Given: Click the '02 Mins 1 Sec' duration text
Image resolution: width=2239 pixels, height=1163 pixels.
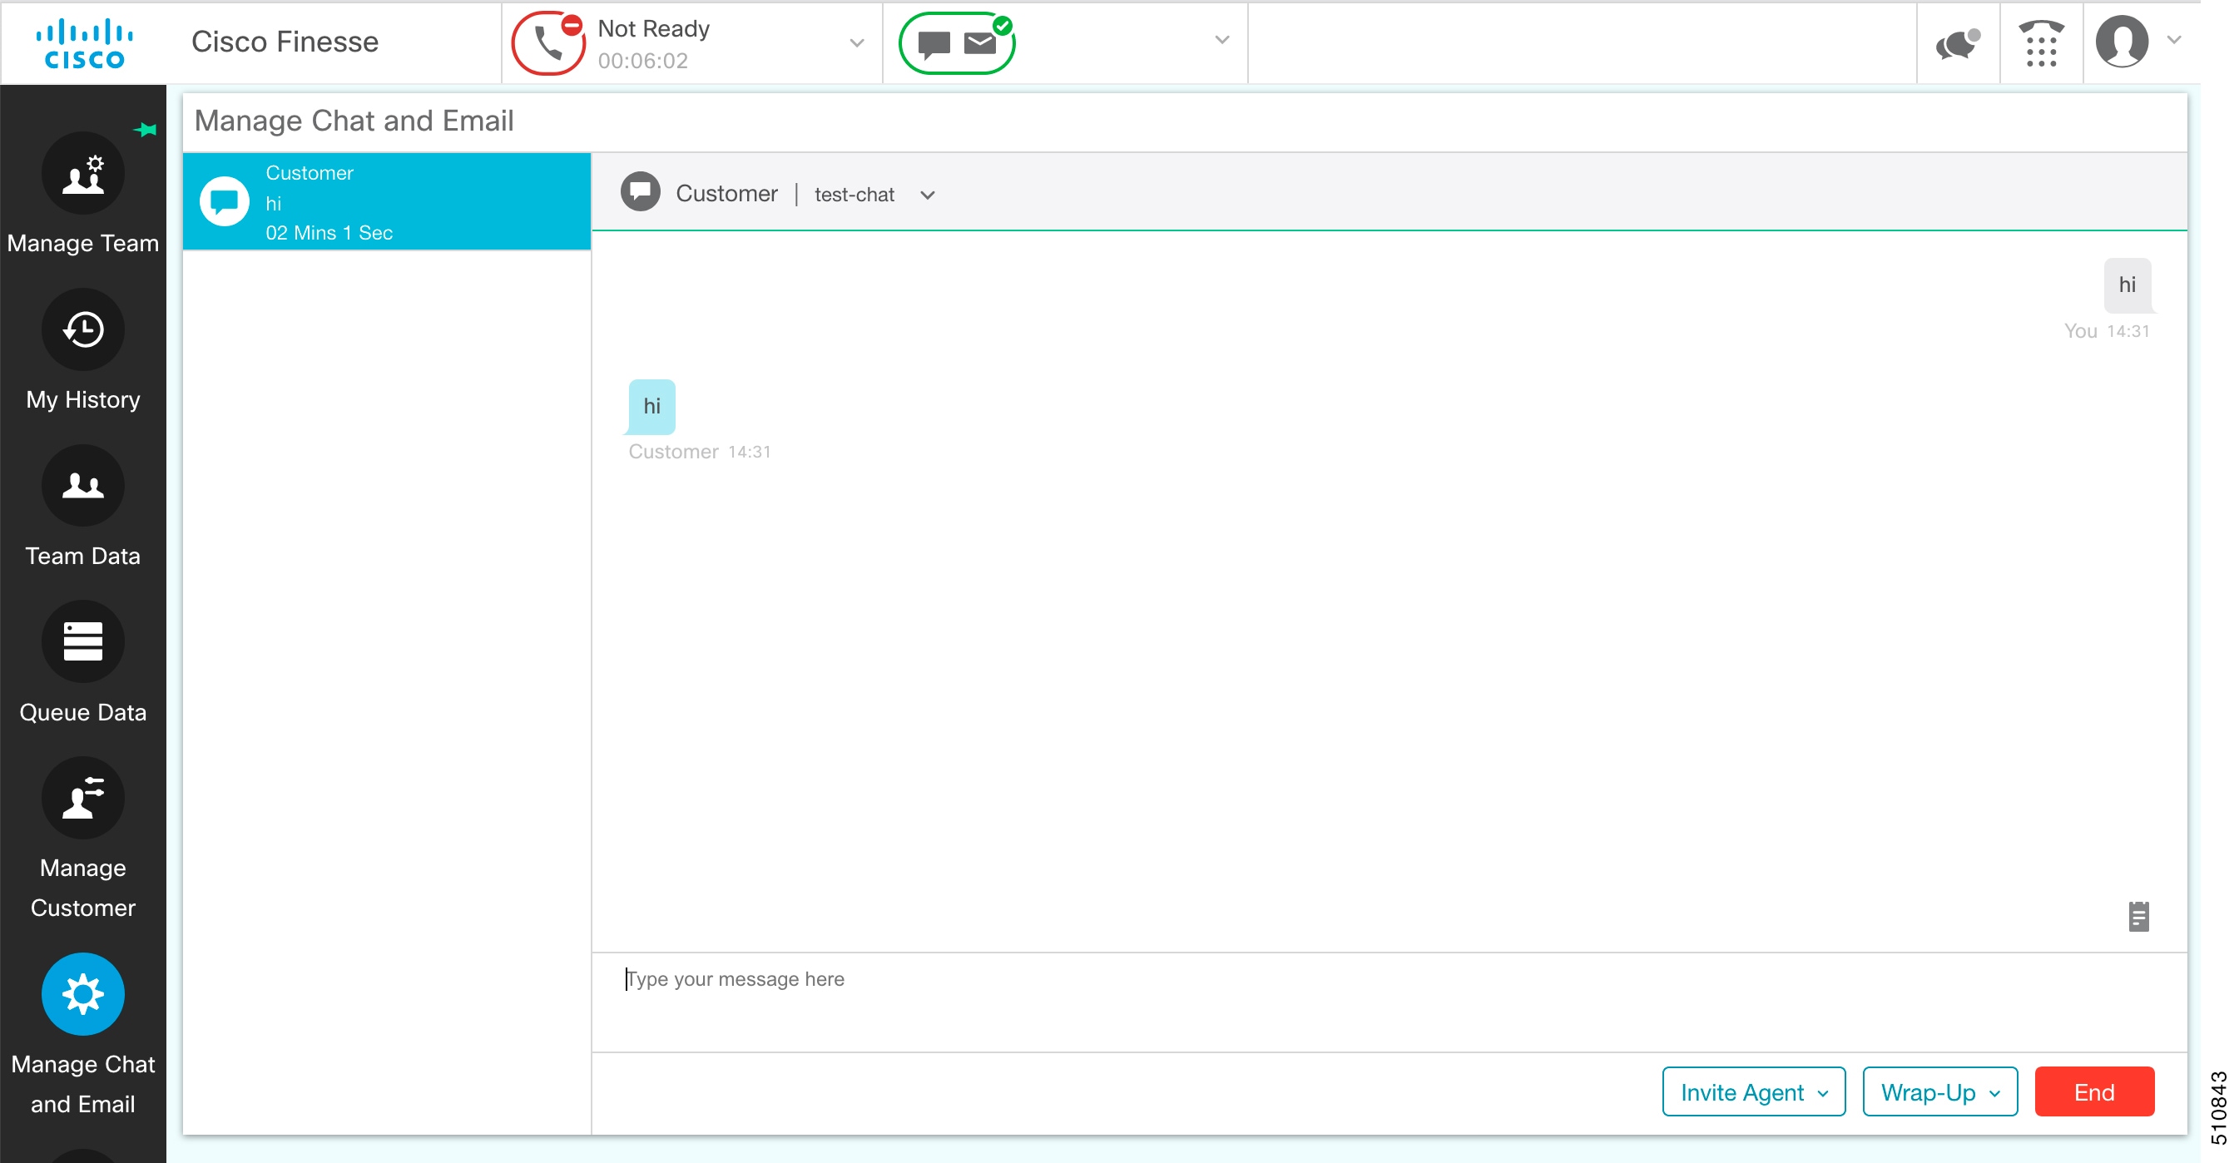Looking at the screenshot, I should [329, 233].
